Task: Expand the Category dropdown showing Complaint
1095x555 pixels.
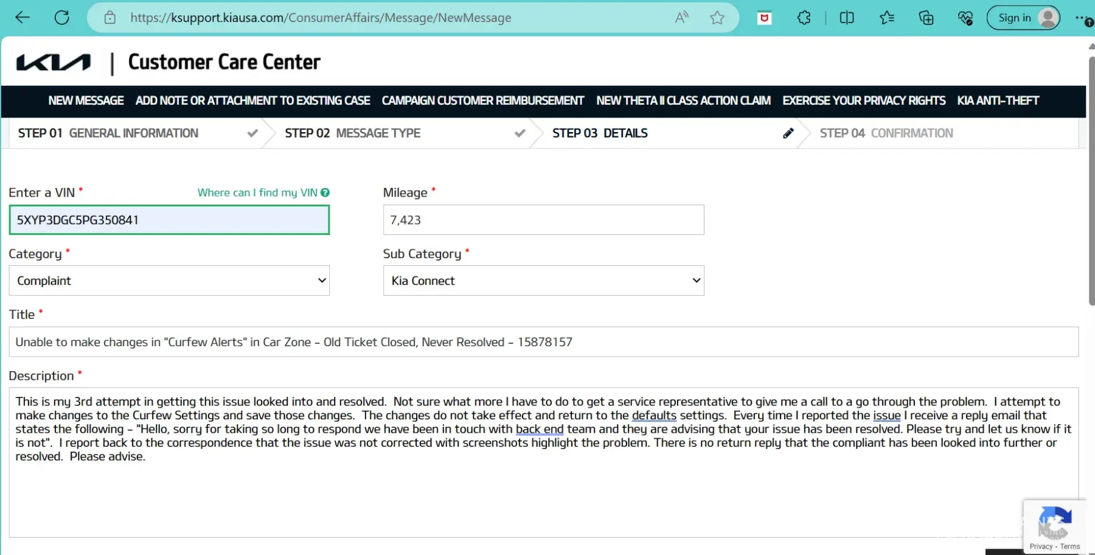Action: (x=169, y=281)
